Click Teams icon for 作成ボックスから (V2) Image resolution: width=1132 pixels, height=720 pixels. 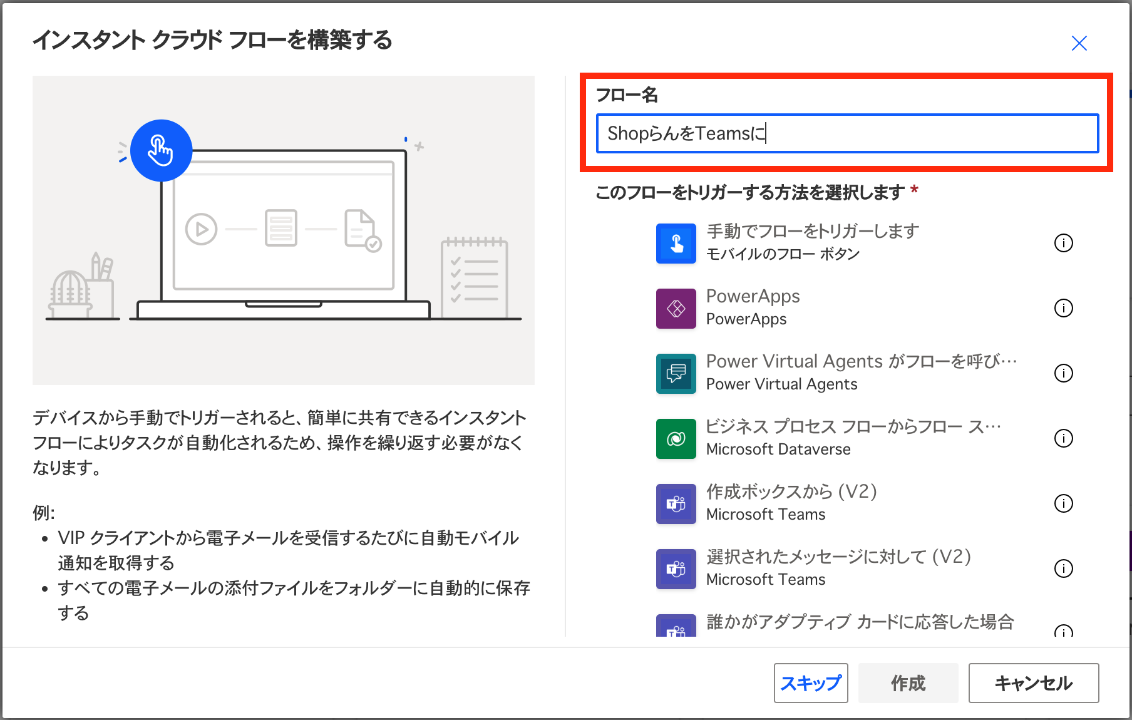tap(676, 504)
